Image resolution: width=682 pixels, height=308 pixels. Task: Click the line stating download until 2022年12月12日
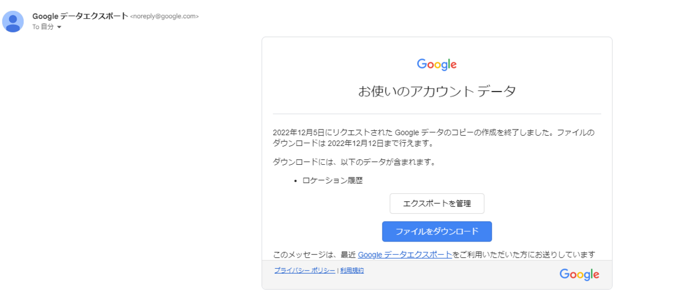[353, 143]
